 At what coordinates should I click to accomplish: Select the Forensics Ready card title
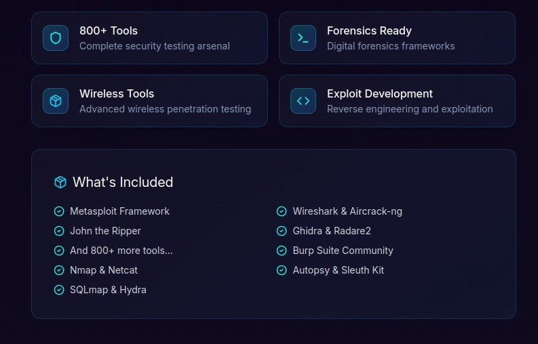tap(369, 31)
